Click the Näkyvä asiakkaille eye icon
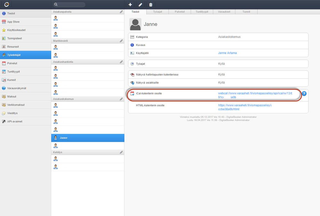Viewport: 320px width, 216px height. coord(132,82)
